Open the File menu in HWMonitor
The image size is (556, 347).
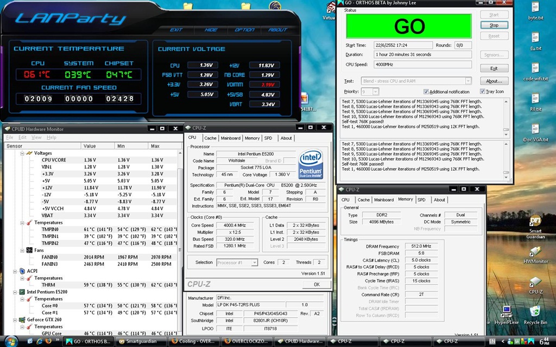(x=10, y=137)
